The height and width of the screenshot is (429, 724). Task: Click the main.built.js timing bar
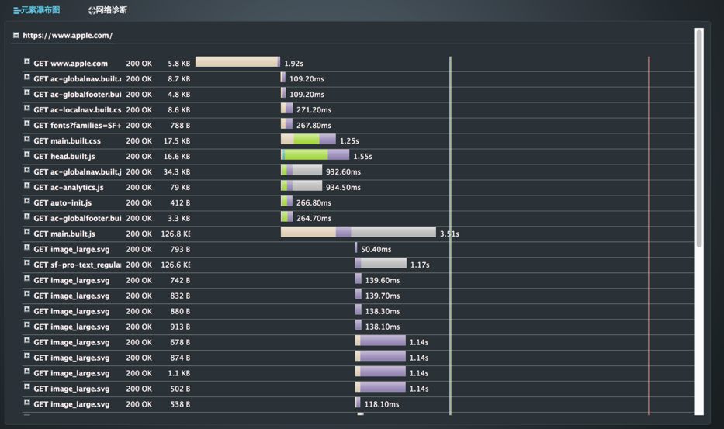click(x=359, y=232)
